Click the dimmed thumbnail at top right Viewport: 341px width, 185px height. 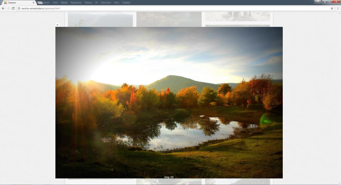(x=238, y=16)
